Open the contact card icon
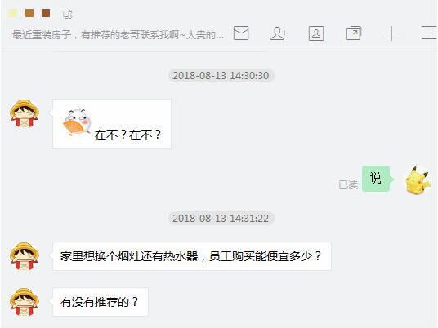Viewport: 438px width, 328px height. pos(316,33)
